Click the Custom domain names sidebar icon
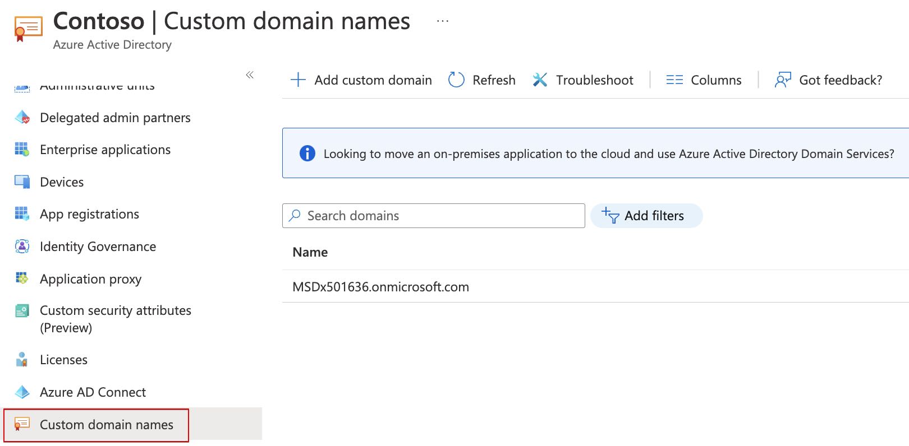Viewport: 909px width, 446px height. click(22, 425)
